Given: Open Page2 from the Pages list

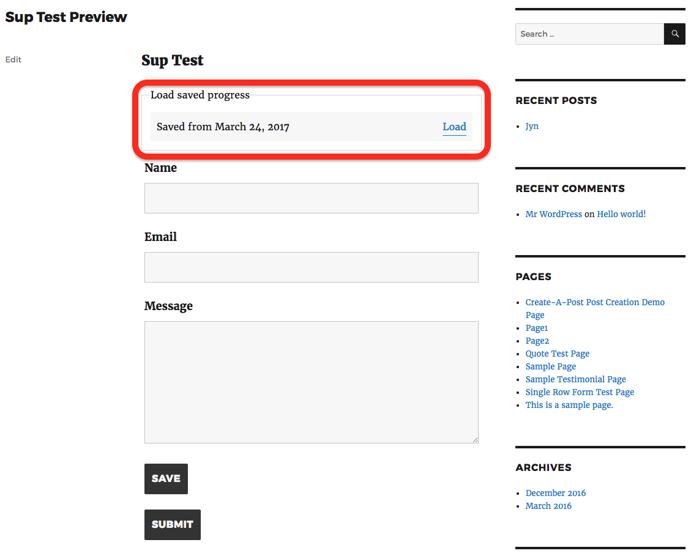Looking at the screenshot, I should pos(537,340).
